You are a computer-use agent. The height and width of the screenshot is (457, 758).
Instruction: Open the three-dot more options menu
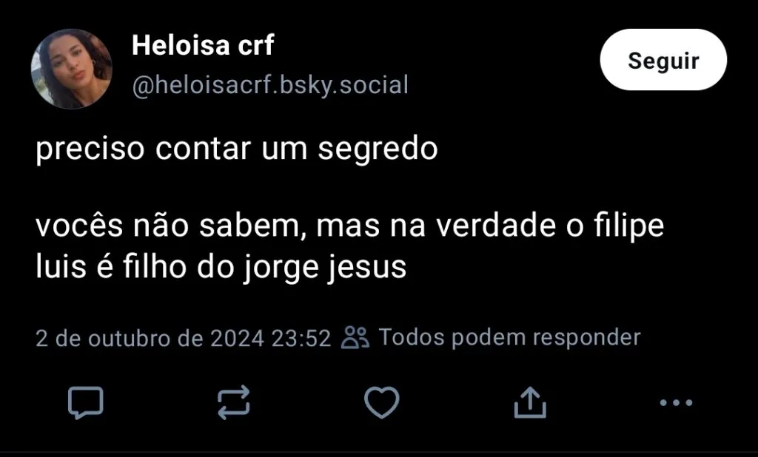tap(675, 402)
